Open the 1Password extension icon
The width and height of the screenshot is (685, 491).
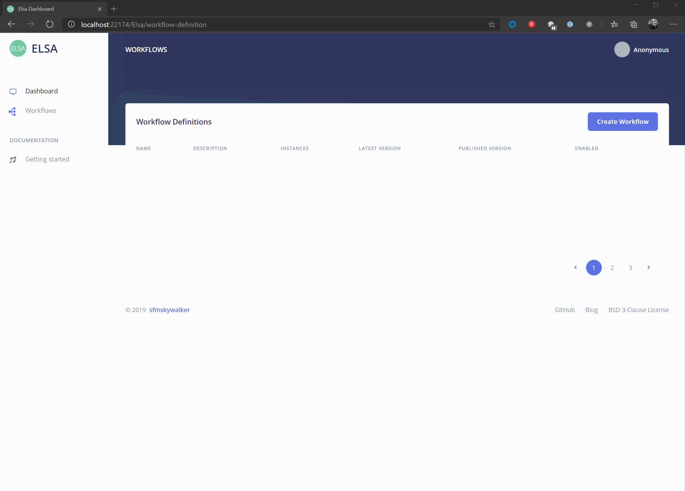pos(570,24)
